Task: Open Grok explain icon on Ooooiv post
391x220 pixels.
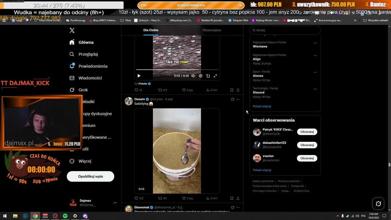Action: 232,99
